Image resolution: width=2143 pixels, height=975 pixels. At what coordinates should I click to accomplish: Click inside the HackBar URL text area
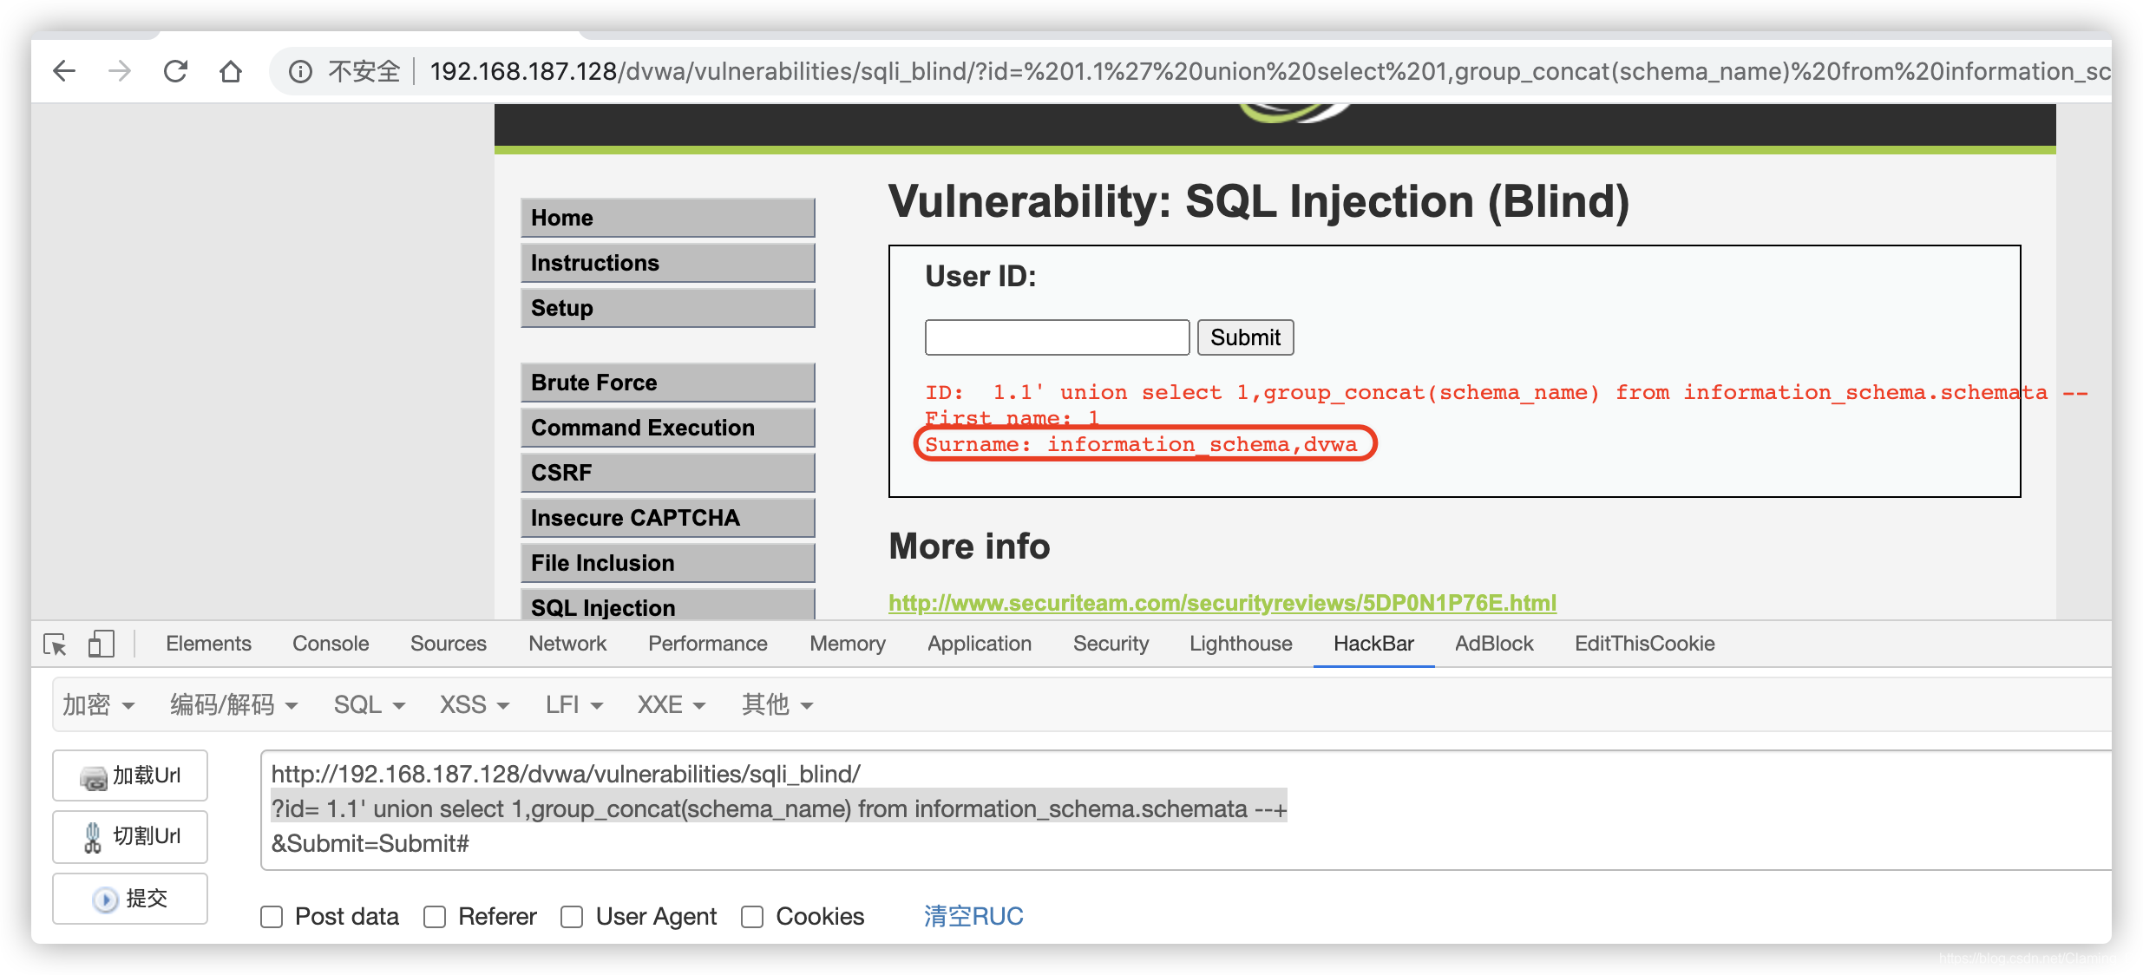[1186, 810]
